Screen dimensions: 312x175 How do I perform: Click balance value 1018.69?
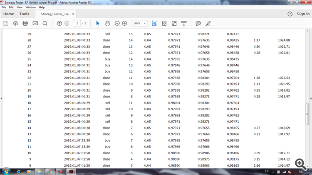pyautogui.click(x=284, y=128)
